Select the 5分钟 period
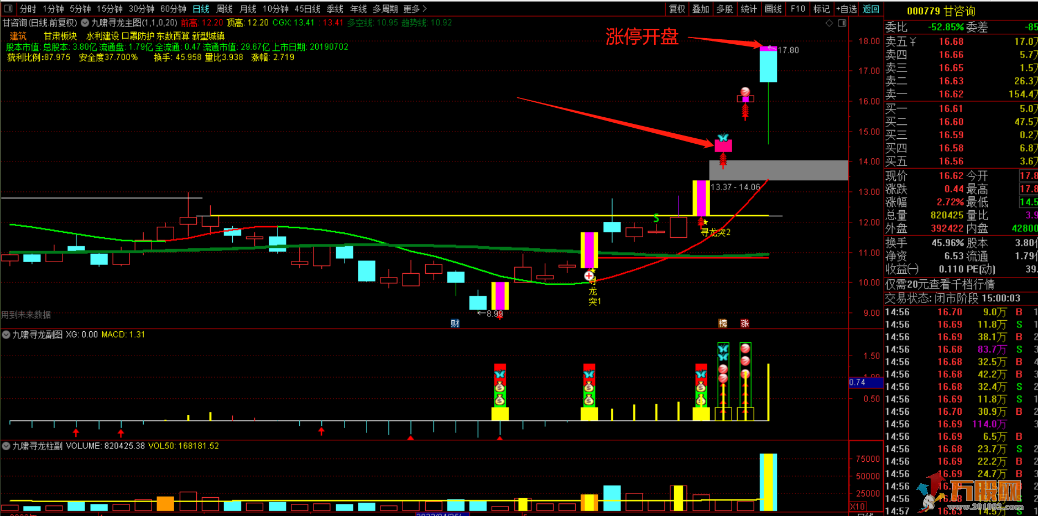1038x516 pixels. [x=80, y=9]
